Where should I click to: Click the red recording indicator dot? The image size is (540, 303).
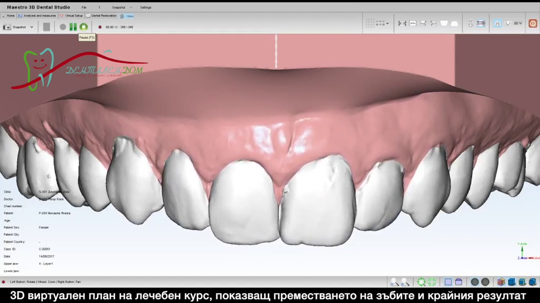(100, 27)
